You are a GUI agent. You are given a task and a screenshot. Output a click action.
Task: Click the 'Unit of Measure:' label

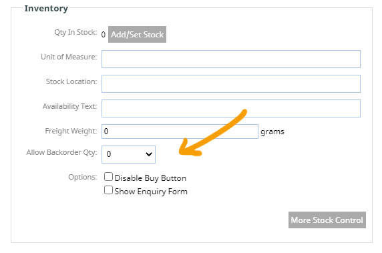coord(69,57)
